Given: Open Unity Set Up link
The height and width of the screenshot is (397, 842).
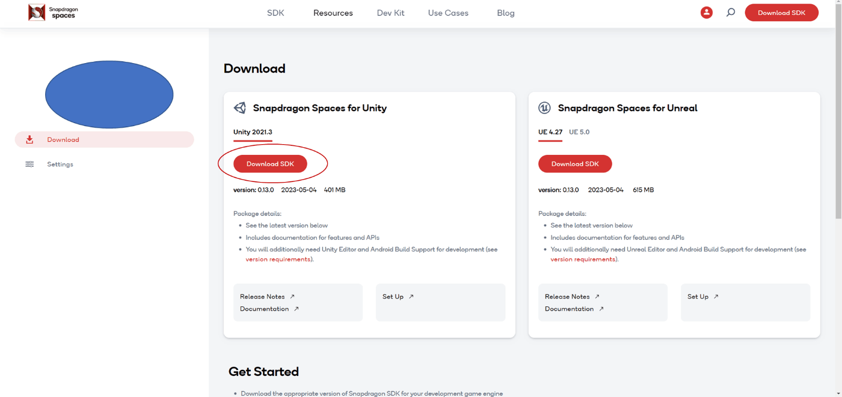Looking at the screenshot, I should coord(393,297).
